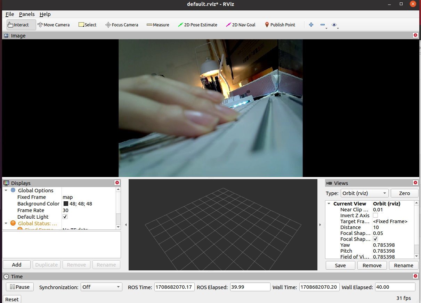Viewport: 421px width, 303px height.
Task: Choose the Focus Camera tool
Action: 122,25
